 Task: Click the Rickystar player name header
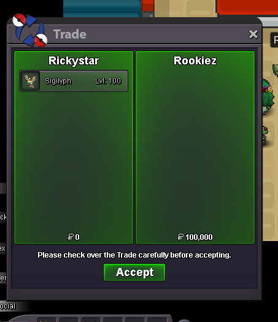tap(74, 61)
